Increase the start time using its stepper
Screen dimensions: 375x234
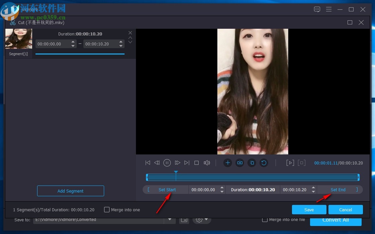tap(222, 188)
